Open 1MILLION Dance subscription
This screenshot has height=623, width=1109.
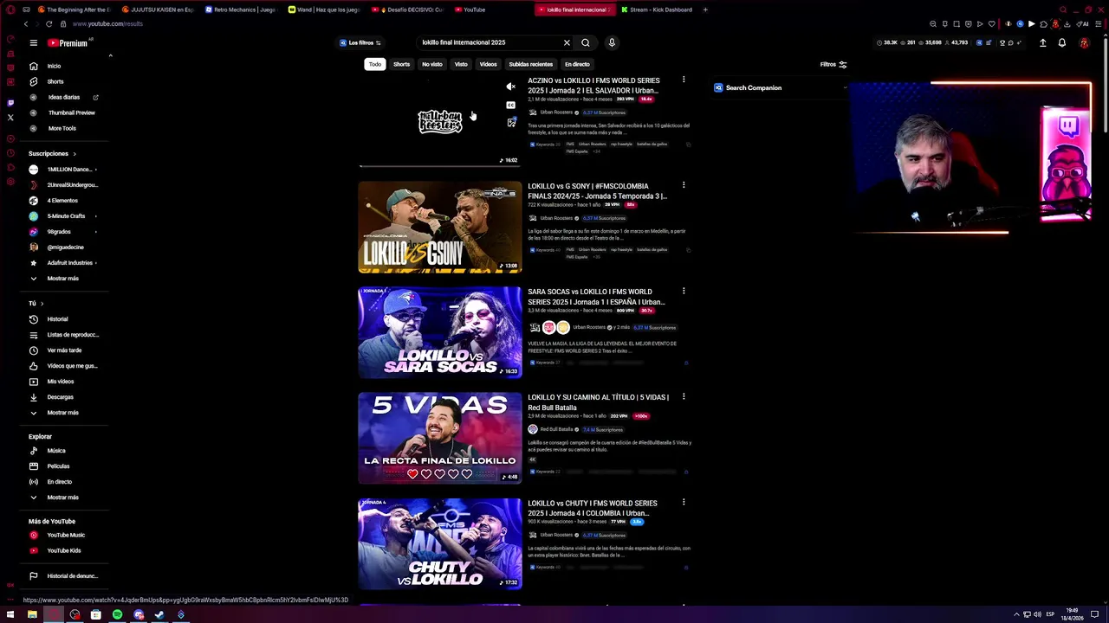coord(68,170)
